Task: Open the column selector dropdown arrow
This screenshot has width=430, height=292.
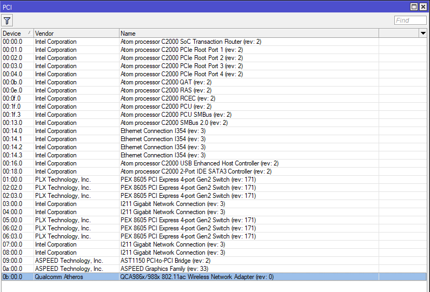Action: point(423,33)
